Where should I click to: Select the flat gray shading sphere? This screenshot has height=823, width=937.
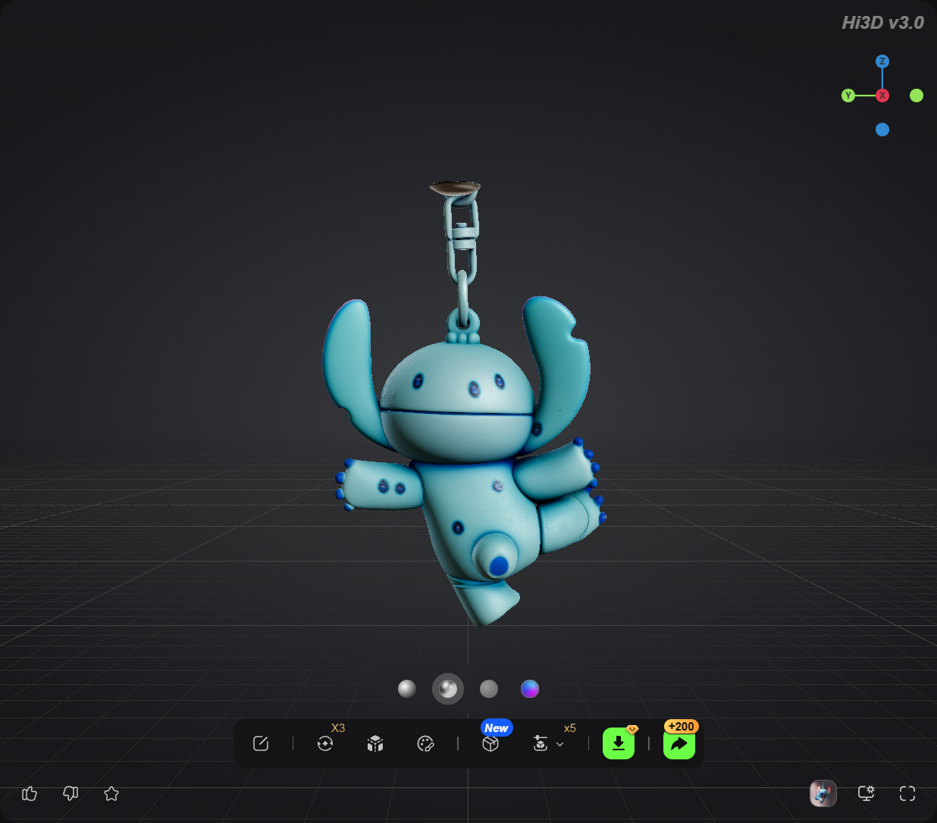(x=489, y=688)
